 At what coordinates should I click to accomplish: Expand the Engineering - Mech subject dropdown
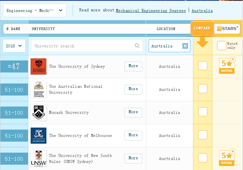(x=35, y=11)
